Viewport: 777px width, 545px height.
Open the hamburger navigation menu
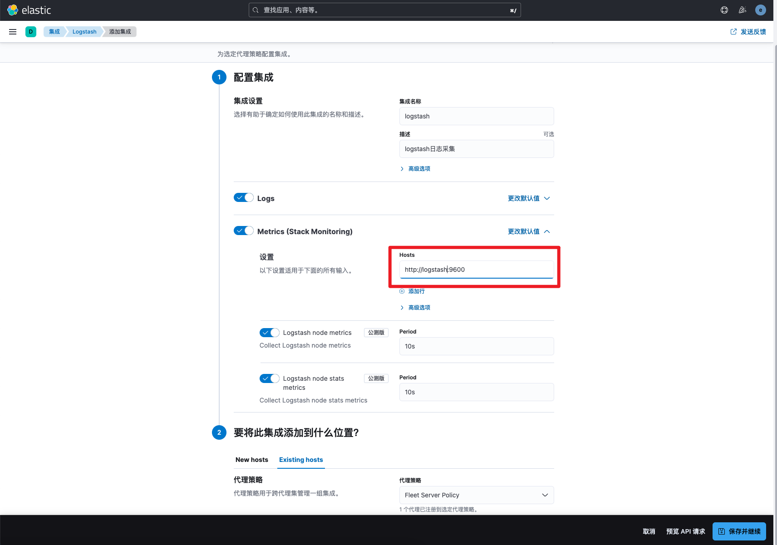[x=13, y=32]
